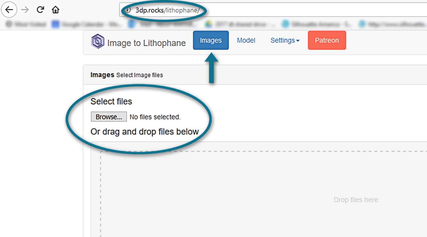Screen dimensions: 427x237
Task: Open the Silhouette America bookmark
Action: pyautogui.click(x=316, y=24)
